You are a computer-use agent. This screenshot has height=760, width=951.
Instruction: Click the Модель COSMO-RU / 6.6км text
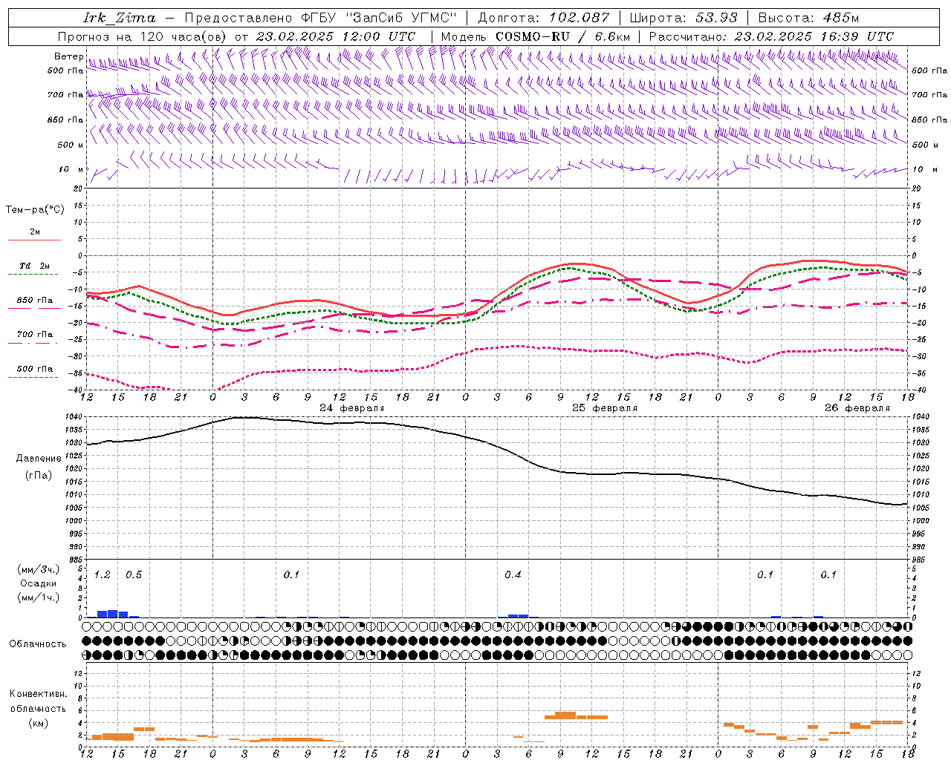tap(536, 36)
